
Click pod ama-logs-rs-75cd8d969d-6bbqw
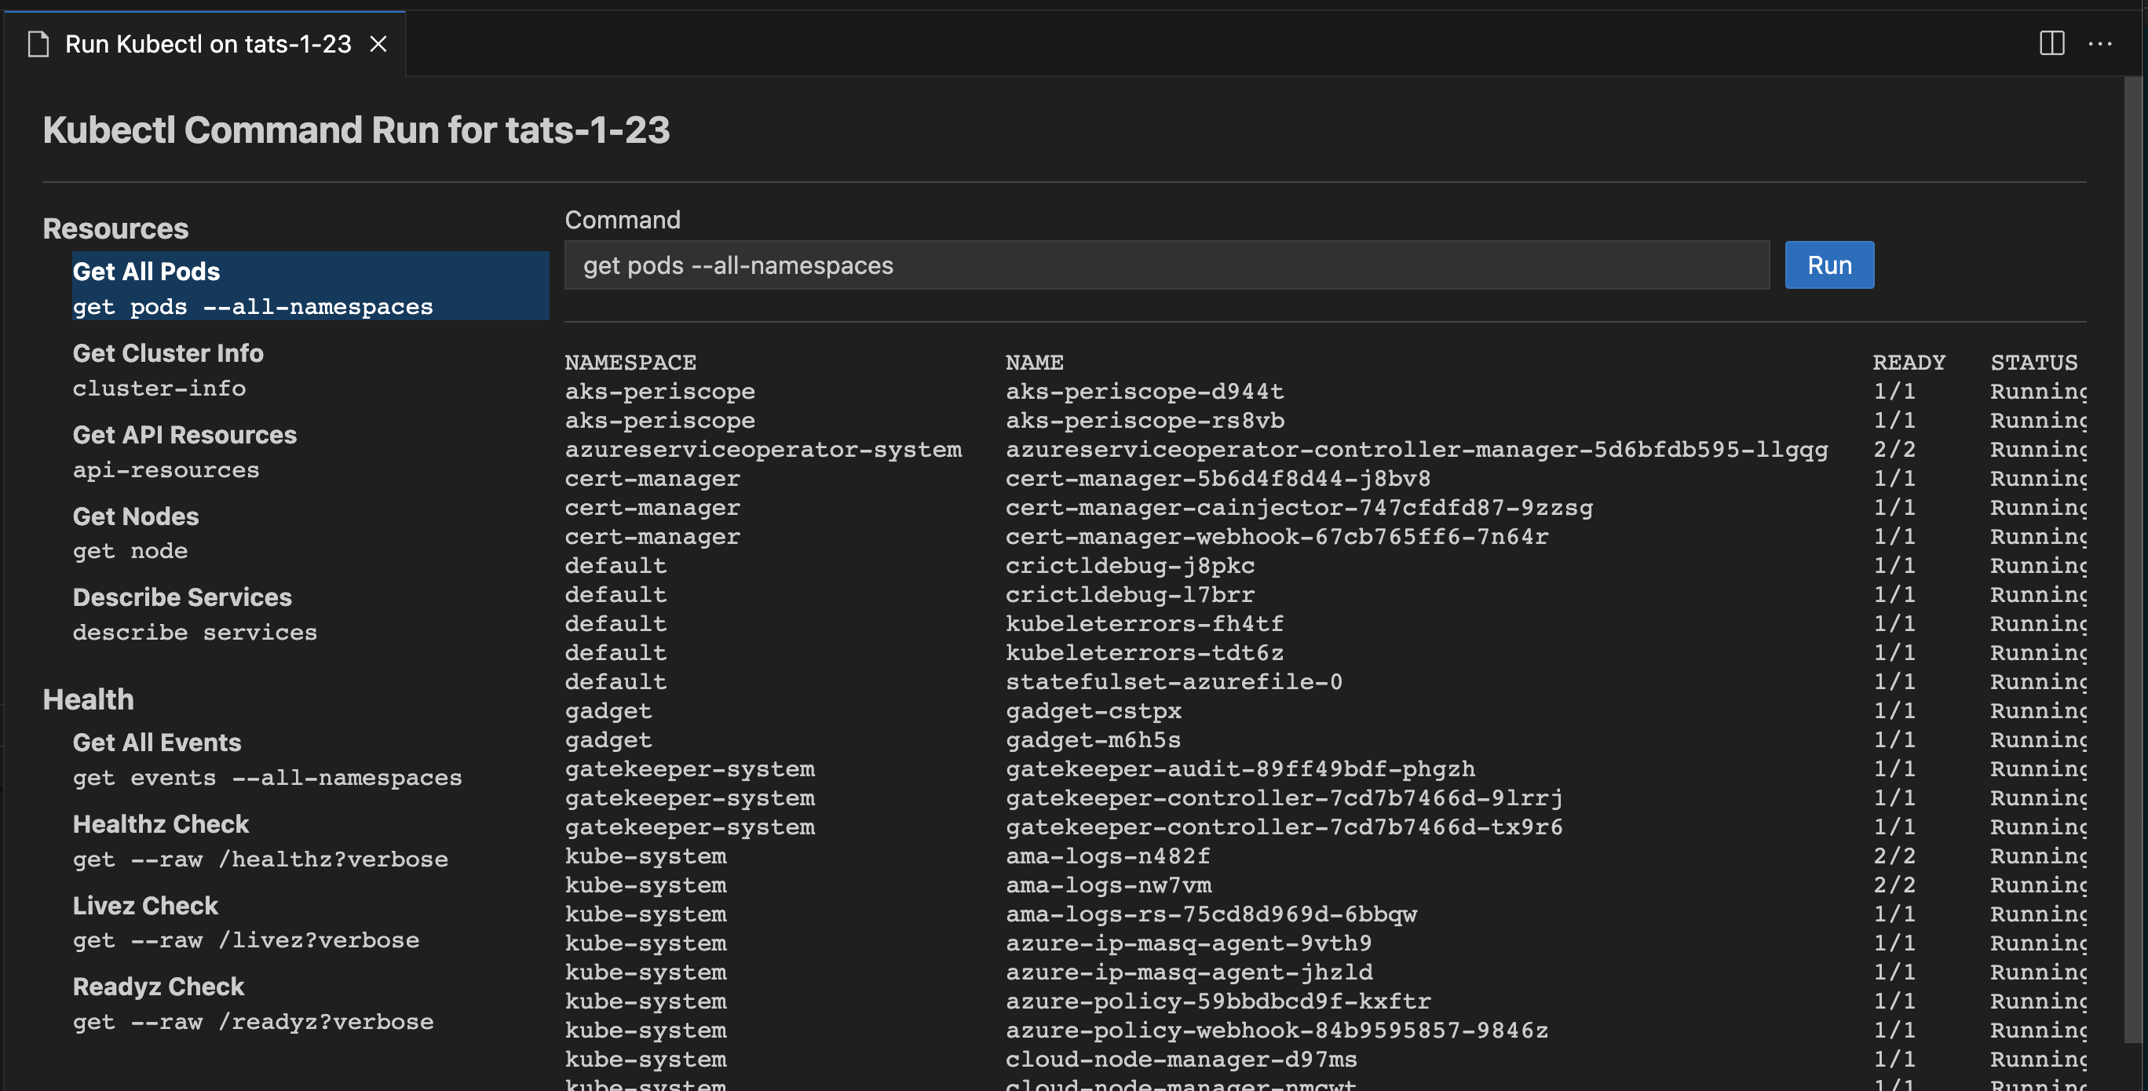click(1211, 914)
